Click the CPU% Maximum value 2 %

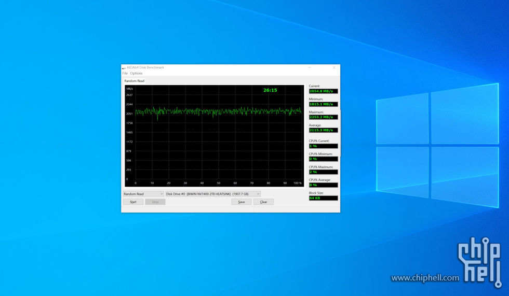pyautogui.click(x=323, y=172)
